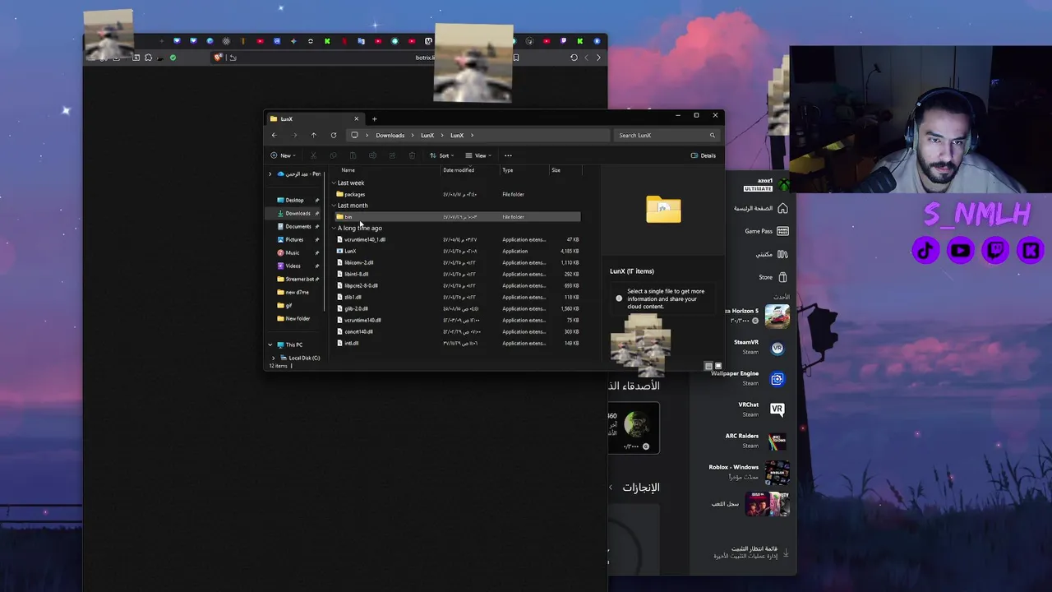
Task: Click the PC location icon in address bar
Action: click(354, 136)
